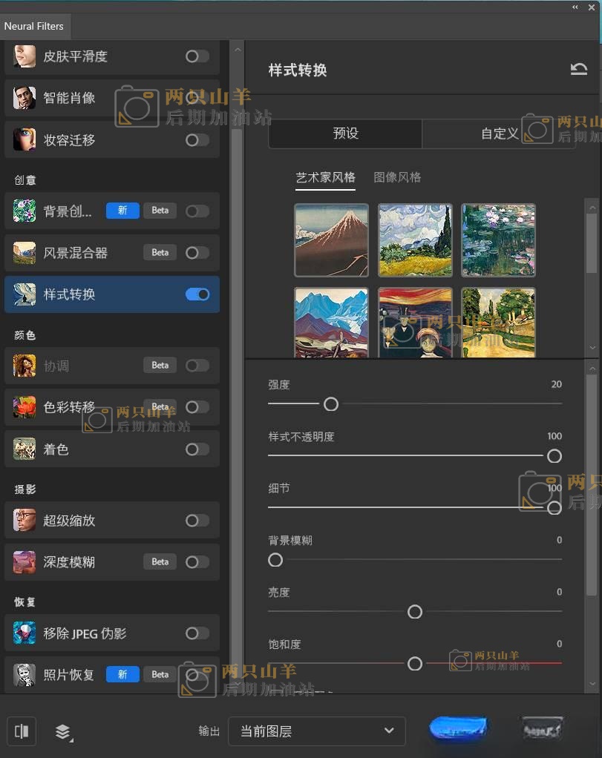Click the layer preview stack icon
The height and width of the screenshot is (758, 602).
pyautogui.click(x=63, y=732)
